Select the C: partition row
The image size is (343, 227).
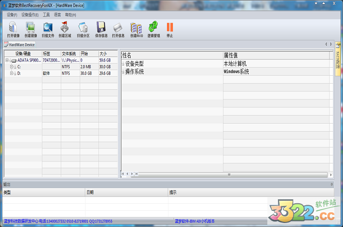point(61,67)
